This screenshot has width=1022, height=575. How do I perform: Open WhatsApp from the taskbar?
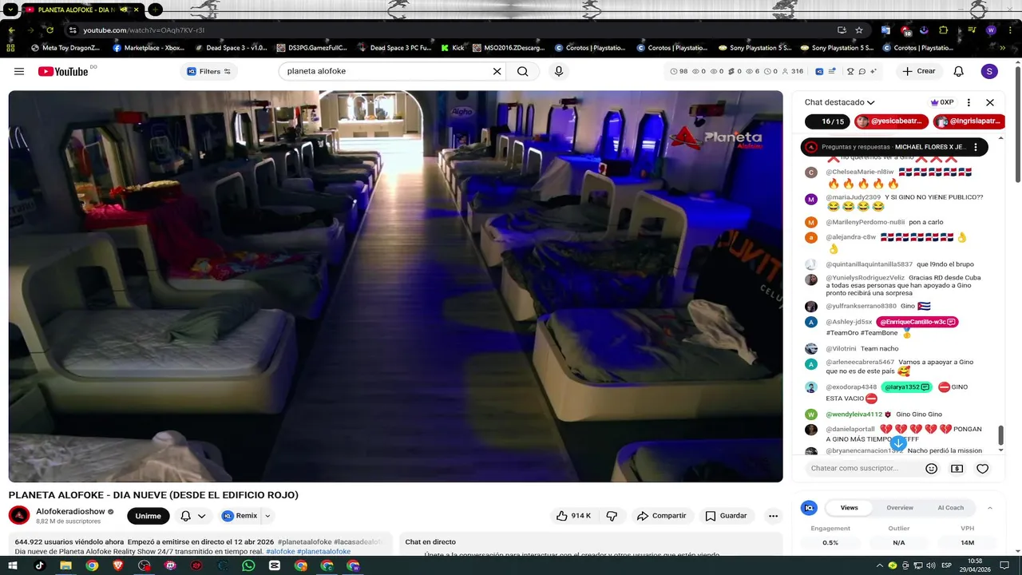[x=248, y=565]
